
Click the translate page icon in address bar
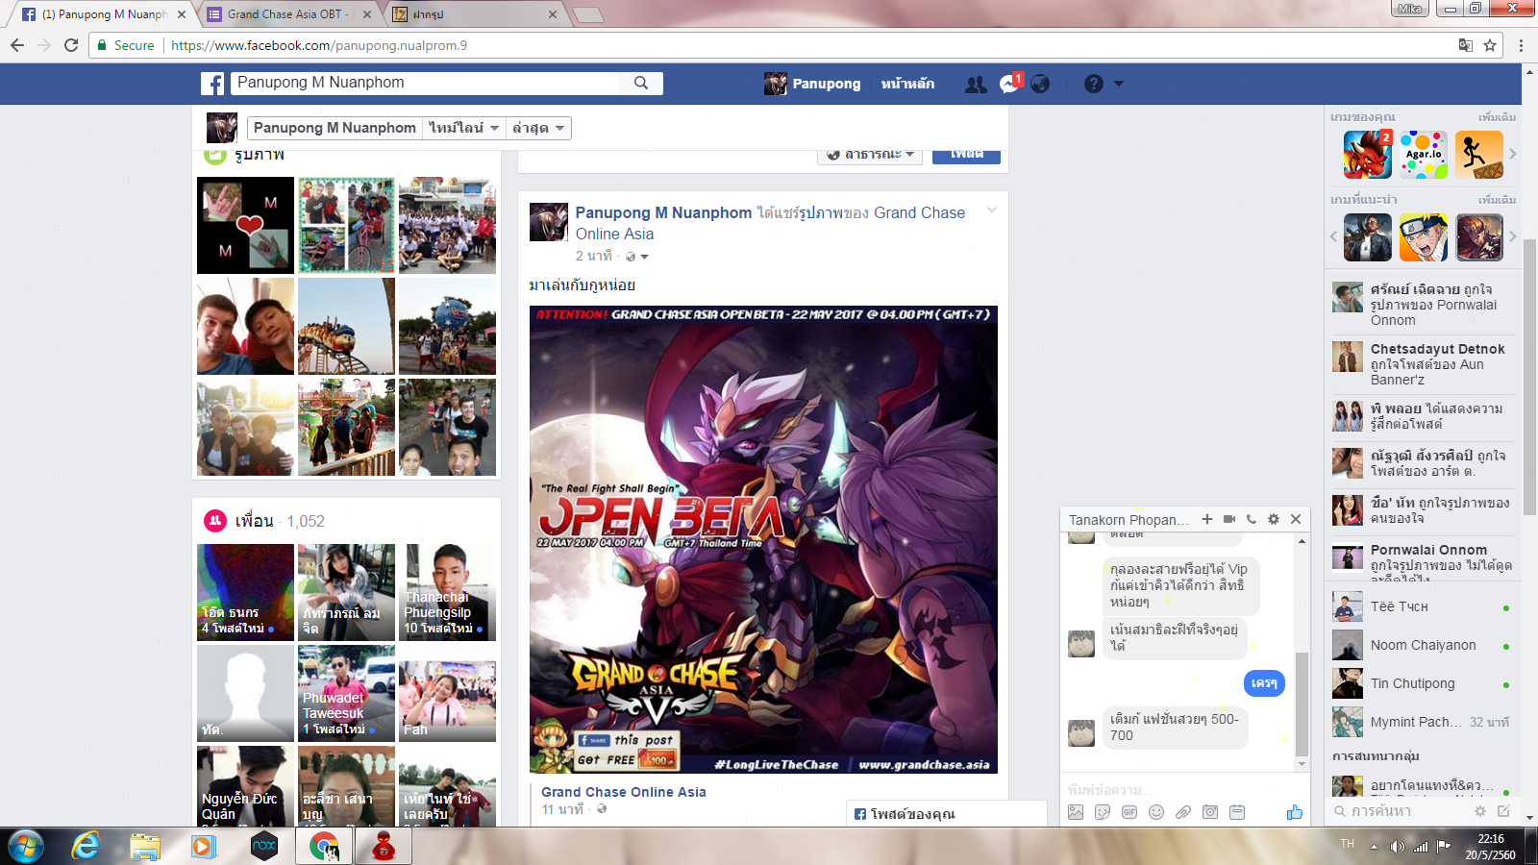(x=1465, y=45)
